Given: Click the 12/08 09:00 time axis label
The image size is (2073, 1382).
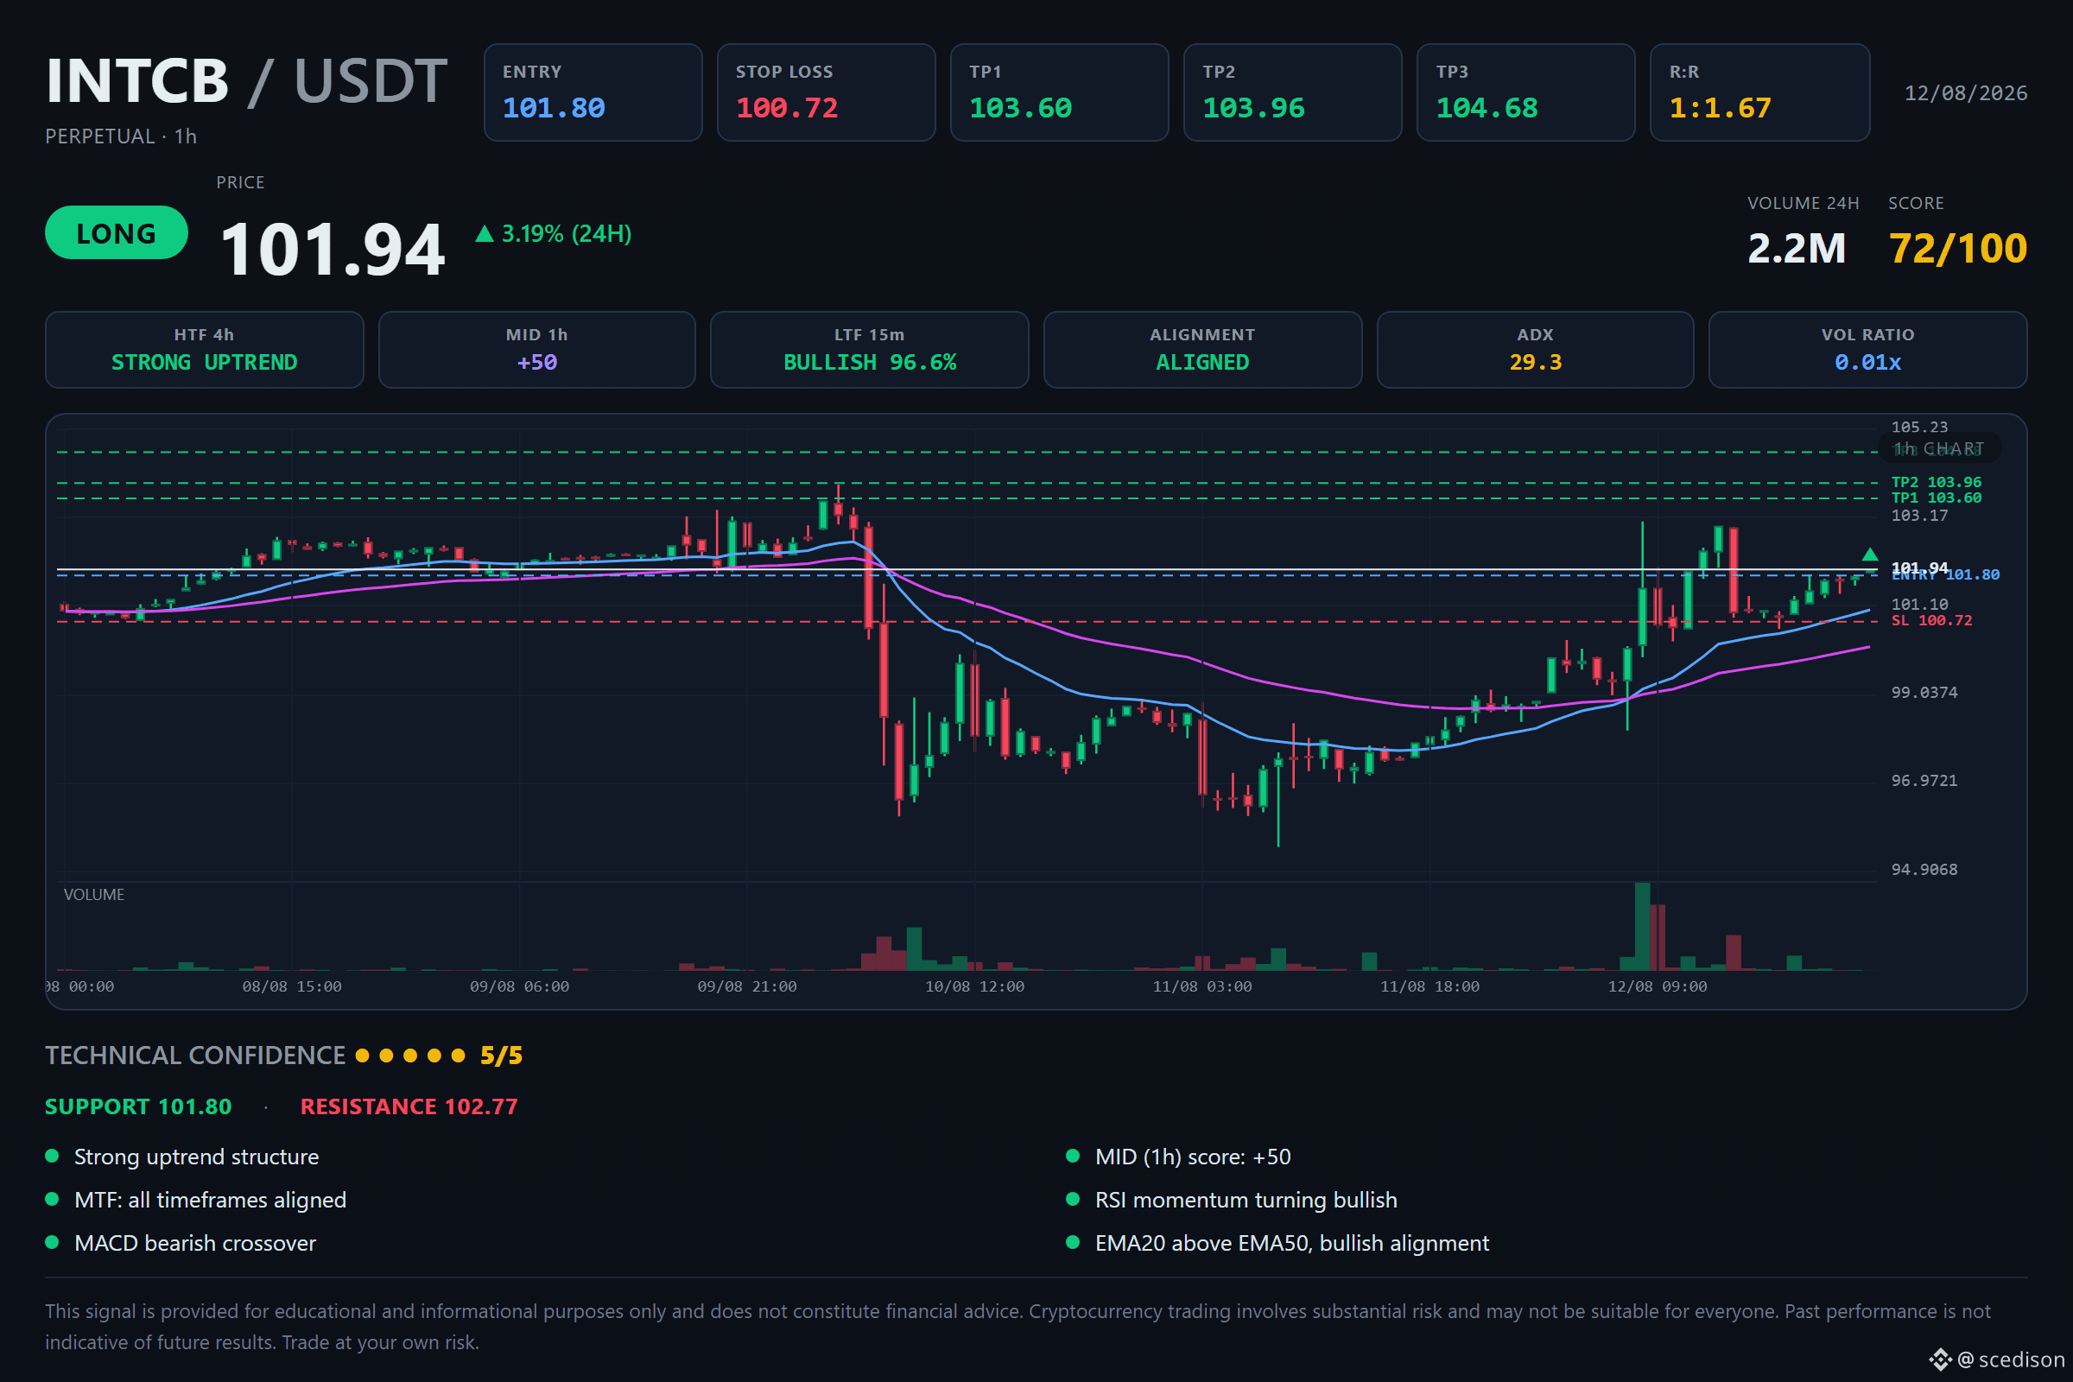Looking at the screenshot, I should (1657, 987).
